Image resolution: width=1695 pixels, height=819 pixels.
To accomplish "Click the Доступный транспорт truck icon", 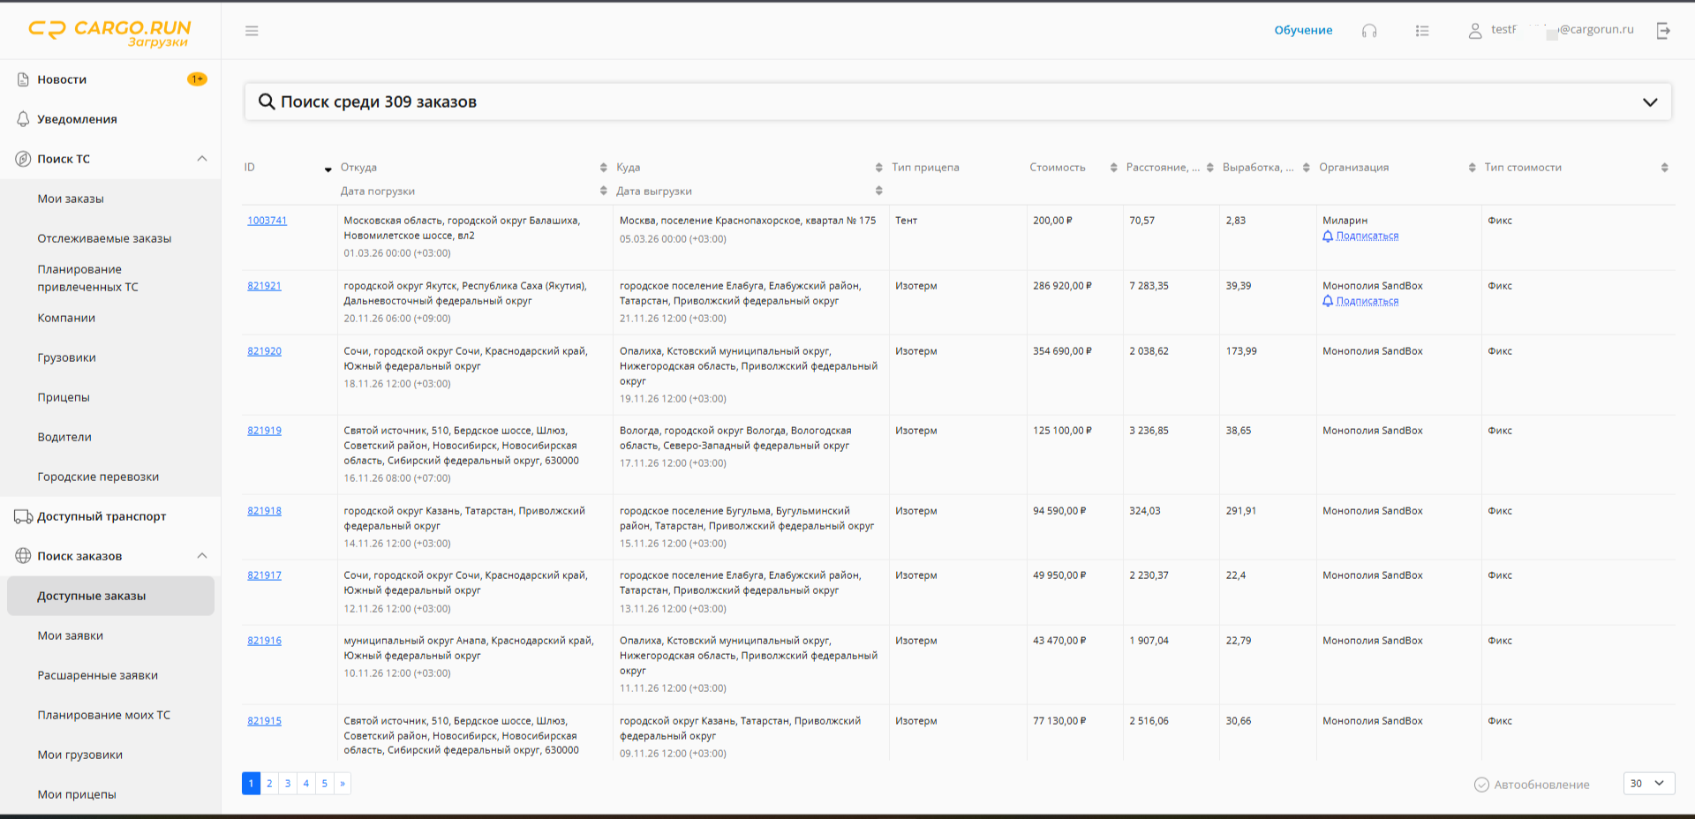I will [23, 516].
